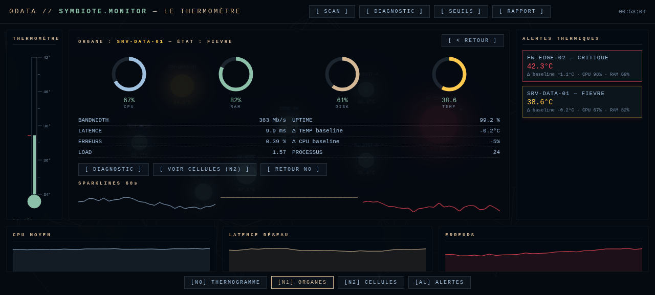Image resolution: width=655 pixels, height=295 pixels.
Task: Click the PROCESSUS value 24
Action: [x=496, y=152]
